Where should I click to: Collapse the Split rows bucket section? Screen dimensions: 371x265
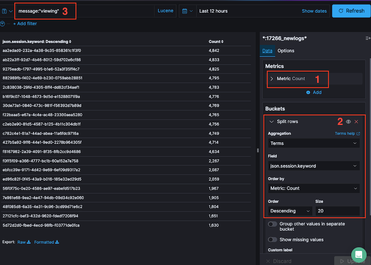271,121
